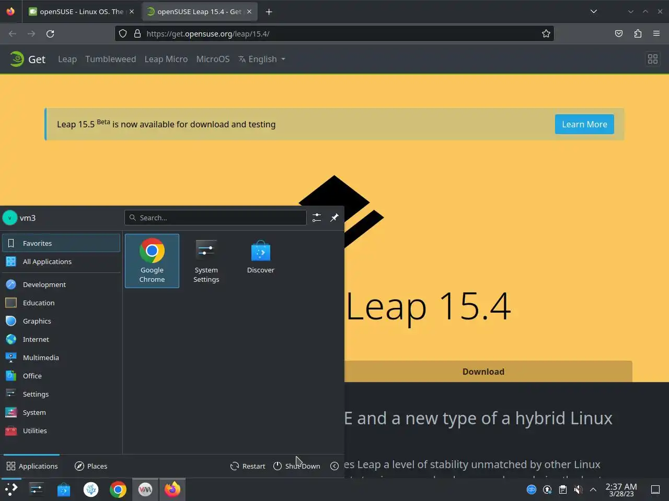The height and width of the screenshot is (501, 669).
Task: Click the Download button
Action: tap(483, 372)
